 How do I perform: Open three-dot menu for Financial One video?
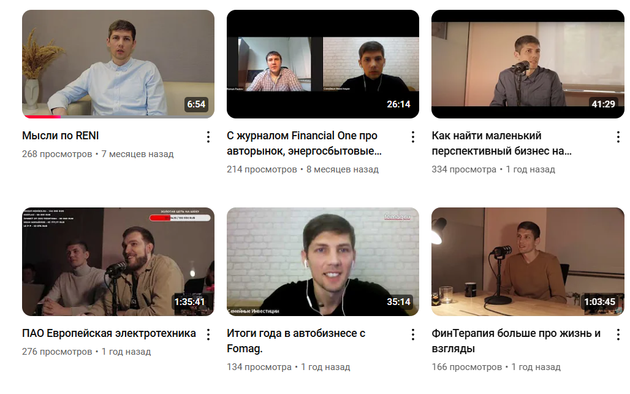413,136
